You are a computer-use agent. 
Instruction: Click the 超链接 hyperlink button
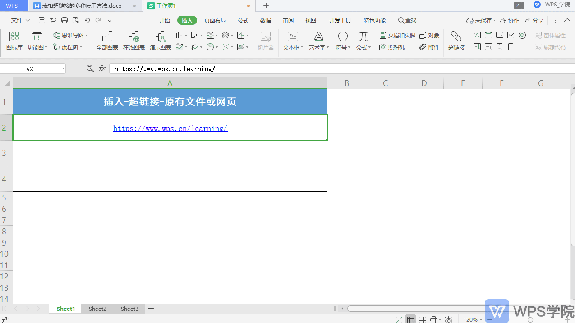click(x=456, y=41)
